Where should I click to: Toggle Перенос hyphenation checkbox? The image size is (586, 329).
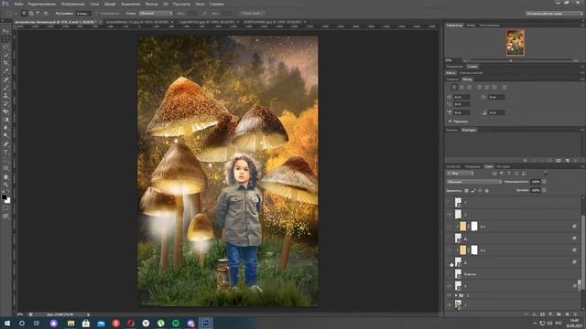[x=450, y=122]
